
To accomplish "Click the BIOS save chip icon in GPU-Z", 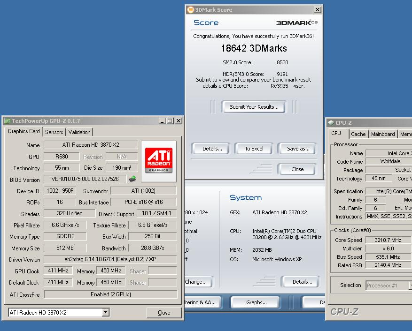I will [x=132, y=179].
